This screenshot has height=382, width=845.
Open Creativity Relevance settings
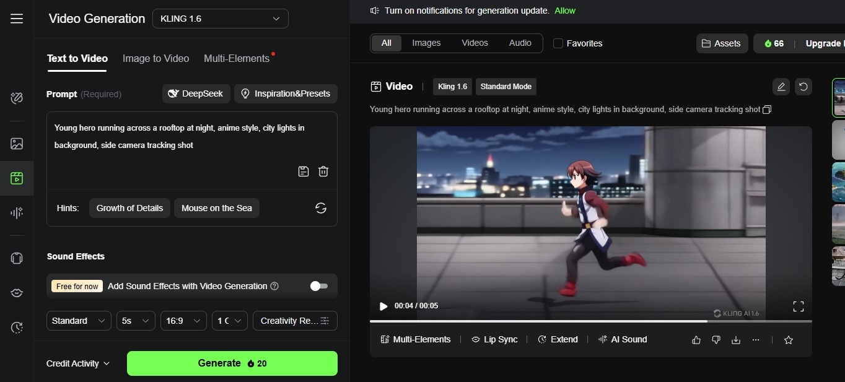[295, 321]
